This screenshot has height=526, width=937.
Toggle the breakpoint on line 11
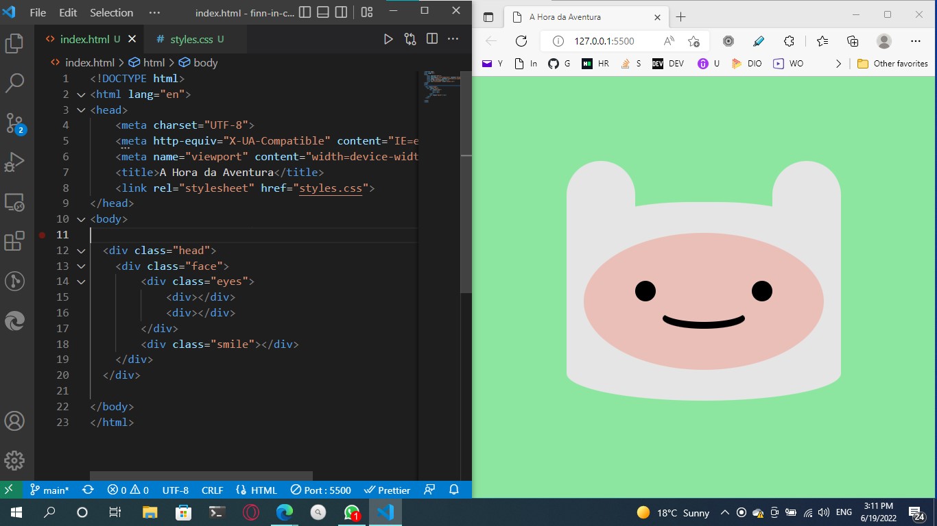click(43, 235)
